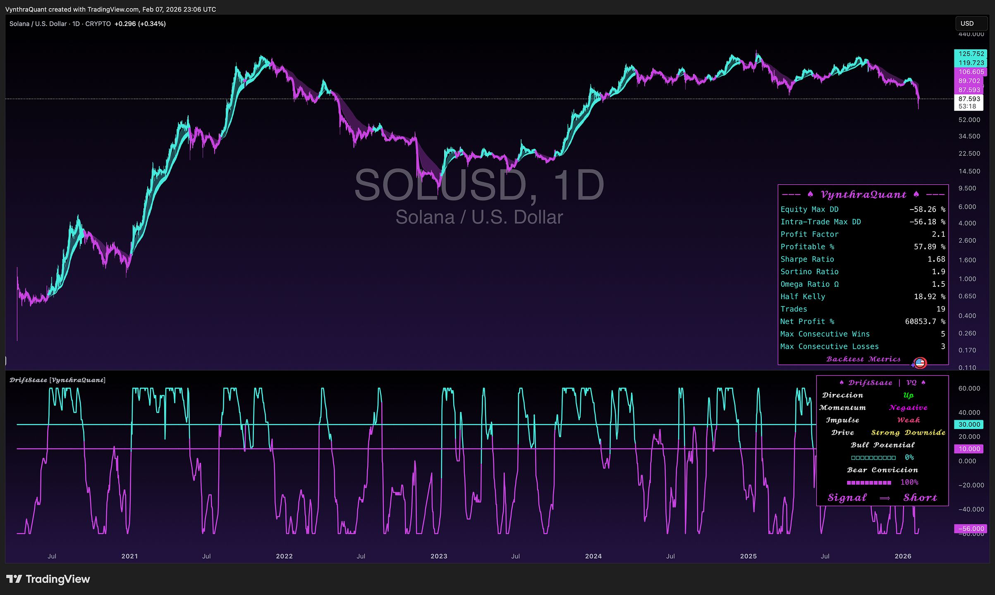
Task: Click the SOLUSD, 1D watermark-adjacent header attribution text
Action: tap(110, 9)
